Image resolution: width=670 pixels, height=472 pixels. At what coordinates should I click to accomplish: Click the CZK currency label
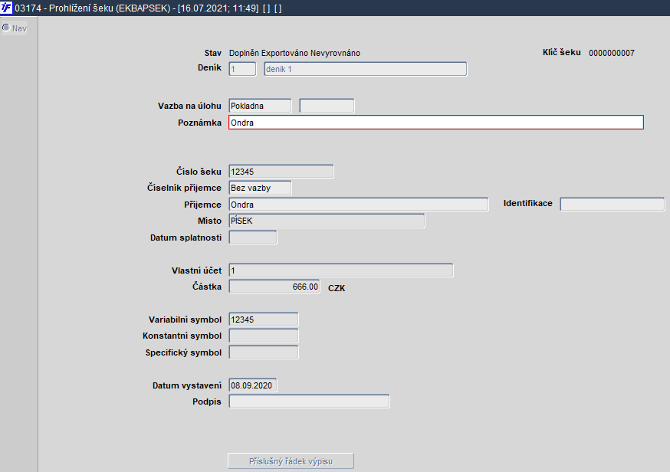pos(337,288)
